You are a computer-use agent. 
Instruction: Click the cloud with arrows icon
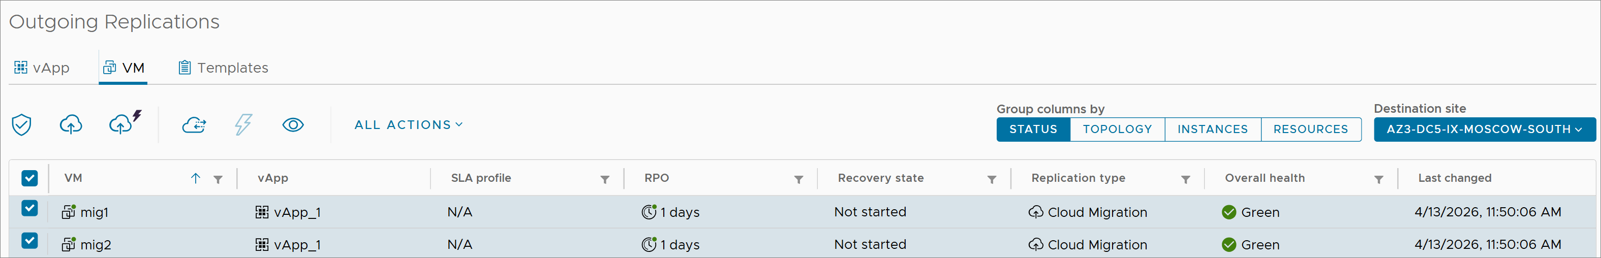[194, 125]
